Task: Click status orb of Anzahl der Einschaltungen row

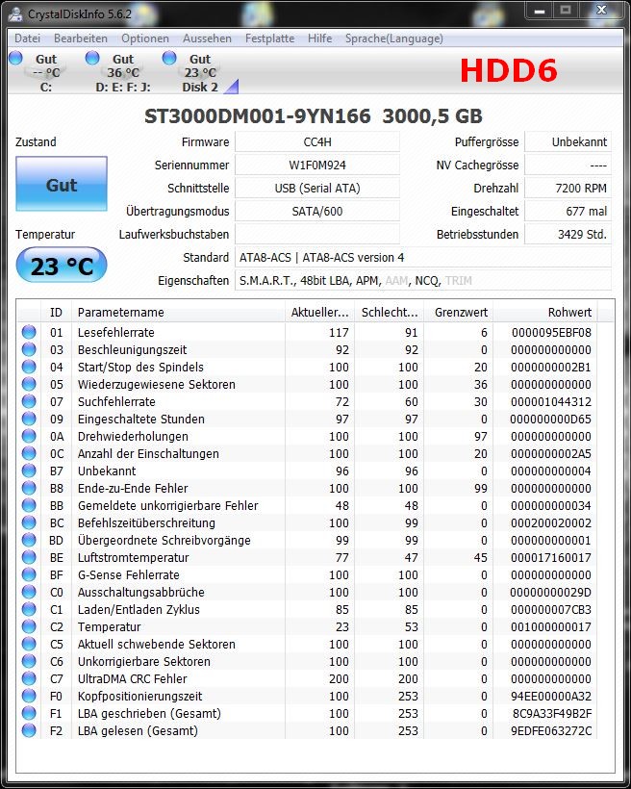Action: pos(29,453)
